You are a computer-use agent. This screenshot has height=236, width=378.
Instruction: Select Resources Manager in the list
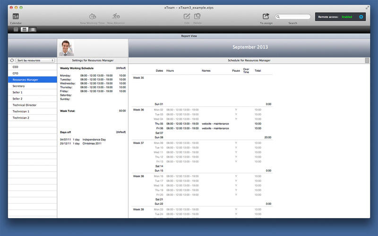33,80
